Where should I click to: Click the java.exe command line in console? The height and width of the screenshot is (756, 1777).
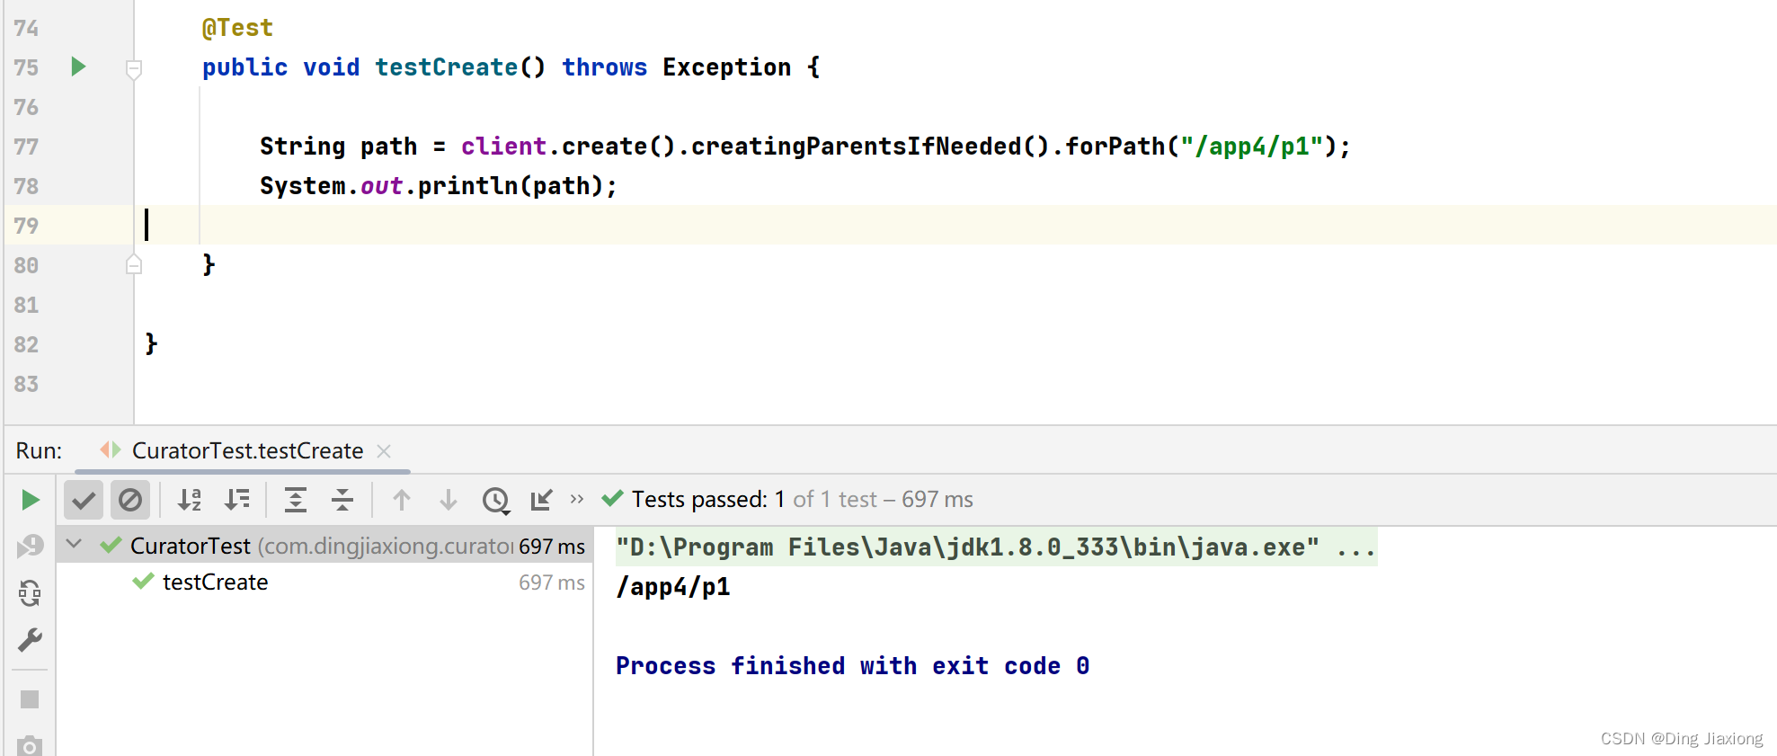pos(996,547)
